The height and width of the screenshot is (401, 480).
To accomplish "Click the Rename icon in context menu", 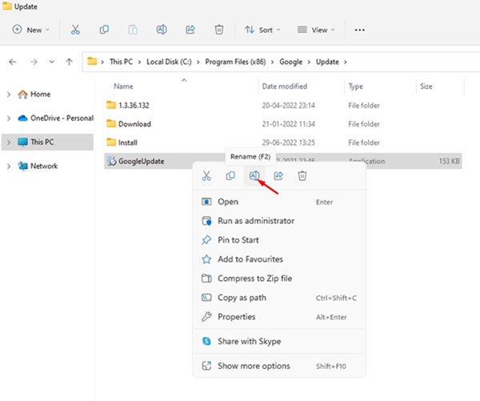I will click(x=254, y=176).
